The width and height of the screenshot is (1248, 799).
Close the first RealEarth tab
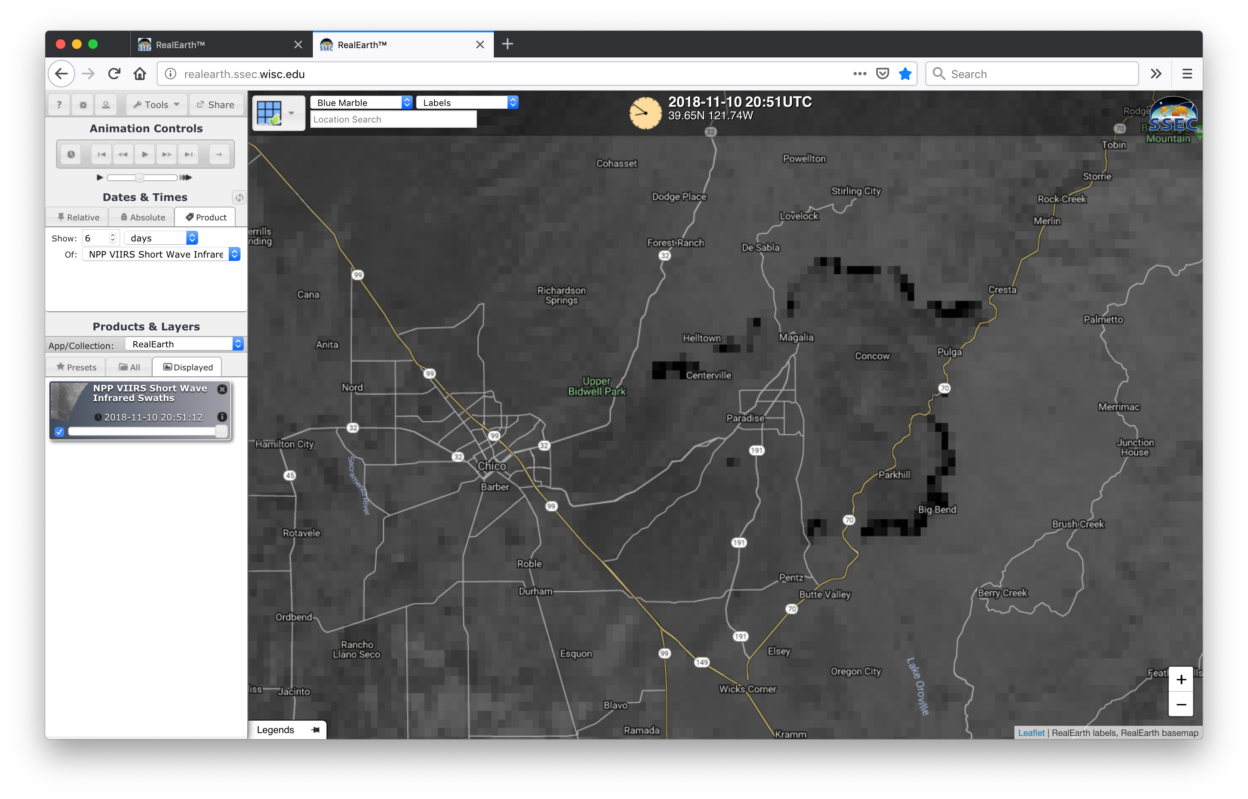tap(298, 44)
